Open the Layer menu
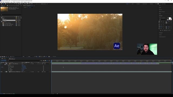This screenshot has width=173, height=97. [x=11, y=2]
